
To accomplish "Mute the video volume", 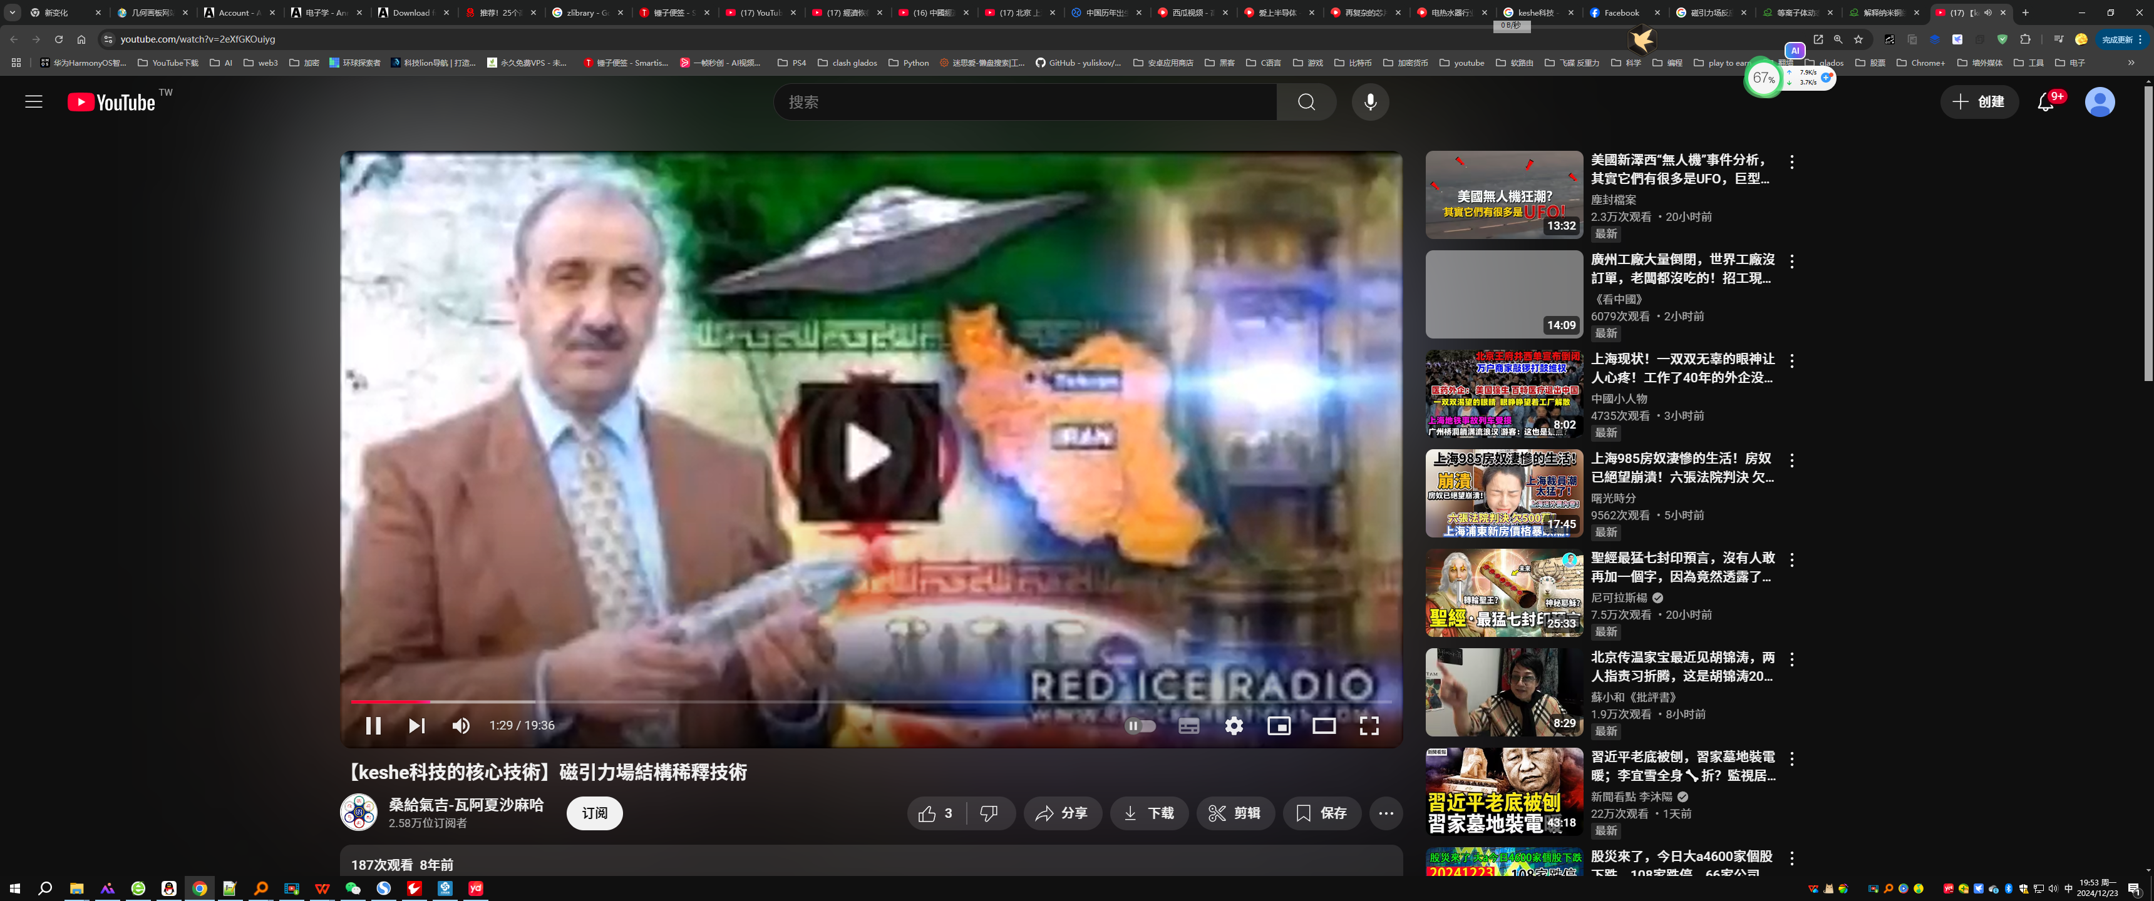I will click(461, 725).
